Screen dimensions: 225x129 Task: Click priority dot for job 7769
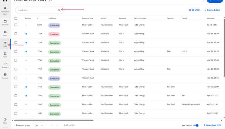coord(26,34)
